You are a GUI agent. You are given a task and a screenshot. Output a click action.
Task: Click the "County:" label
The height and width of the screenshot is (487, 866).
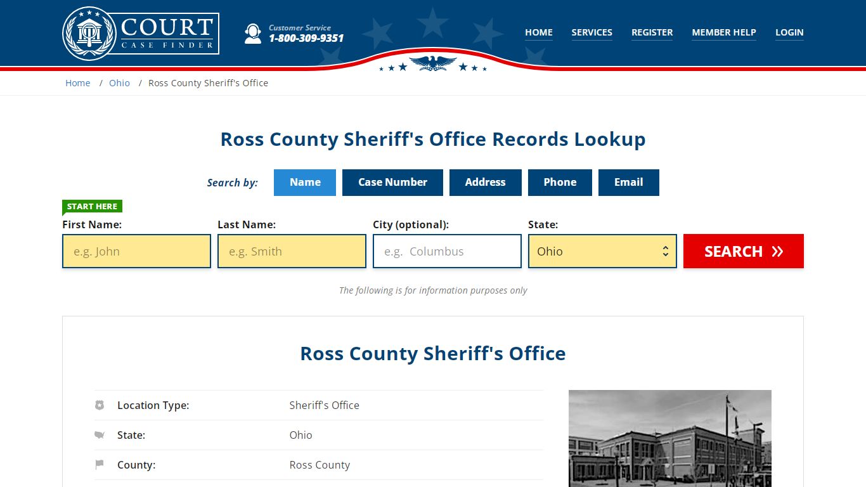[x=136, y=465]
